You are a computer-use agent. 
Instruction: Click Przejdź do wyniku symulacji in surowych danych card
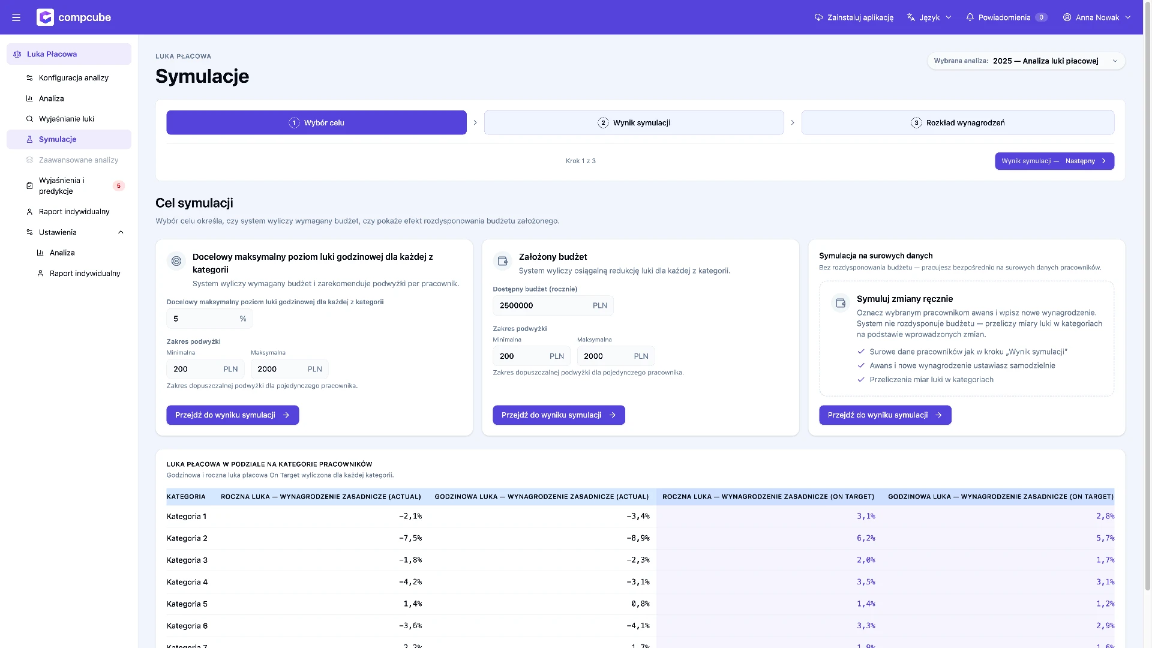pyautogui.click(x=885, y=415)
